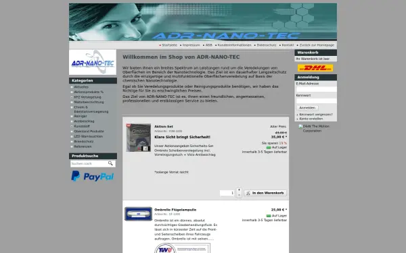
Task: Go to Startseite in the top menu
Action: pos(170,45)
